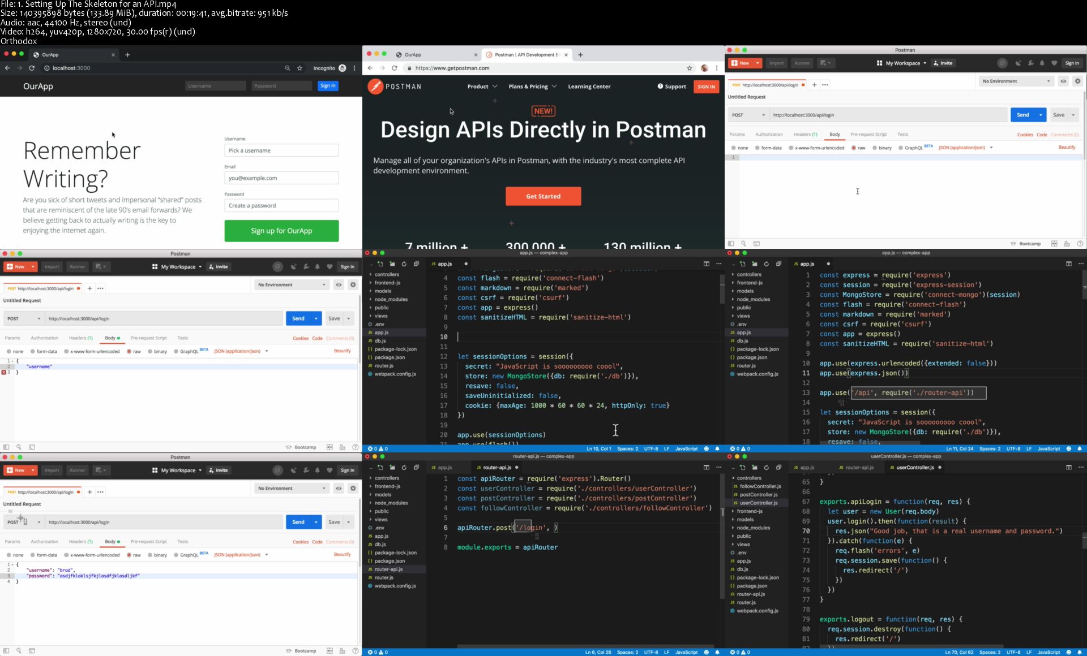Click the green Sign up for OurApp button
Image resolution: width=1087 pixels, height=656 pixels.
point(281,231)
